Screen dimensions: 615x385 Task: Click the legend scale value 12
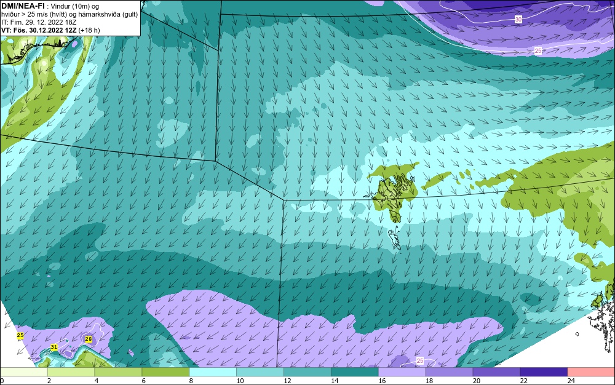point(287,381)
